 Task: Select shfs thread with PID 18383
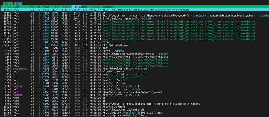click(134, 30)
